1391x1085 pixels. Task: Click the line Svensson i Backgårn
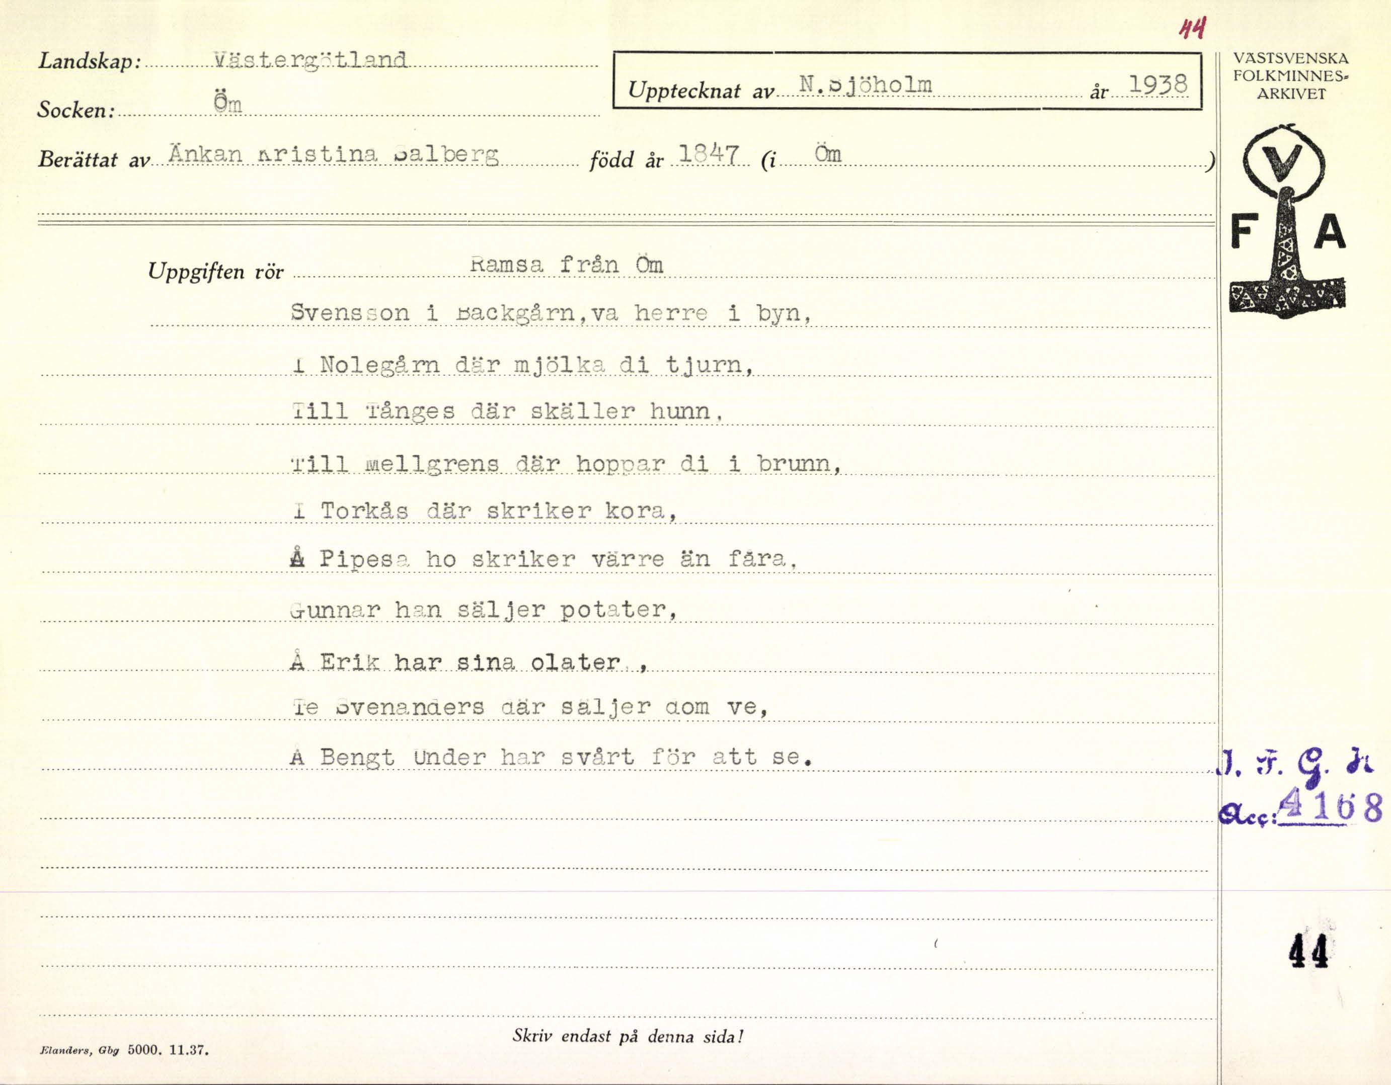pyautogui.click(x=550, y=313)
